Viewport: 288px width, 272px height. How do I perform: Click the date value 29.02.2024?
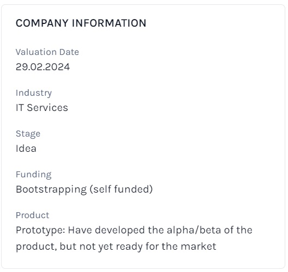pos(42,66)
